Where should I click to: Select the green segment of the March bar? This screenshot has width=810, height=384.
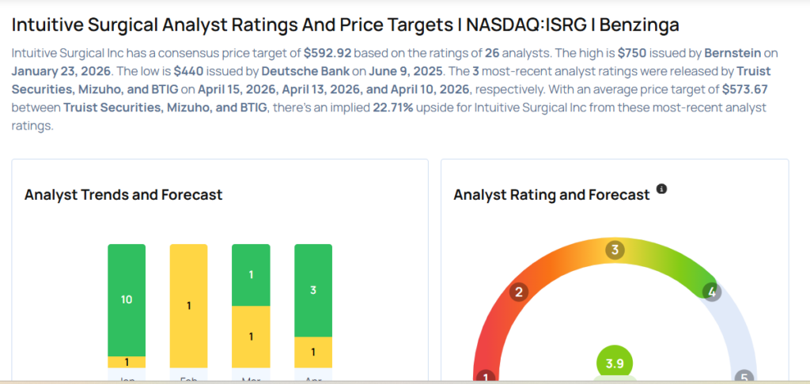(251, 275)
